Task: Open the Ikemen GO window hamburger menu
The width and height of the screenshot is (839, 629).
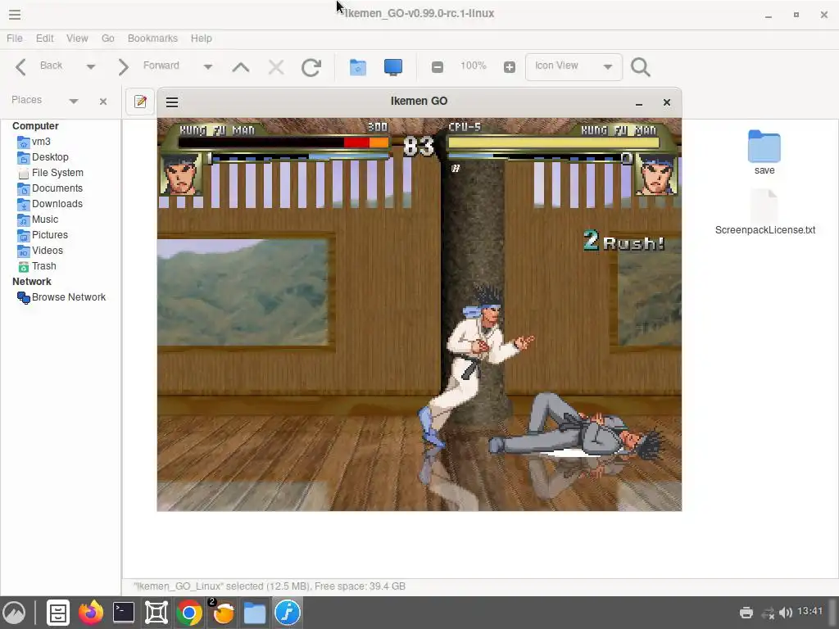Action: tap(172, 102)
